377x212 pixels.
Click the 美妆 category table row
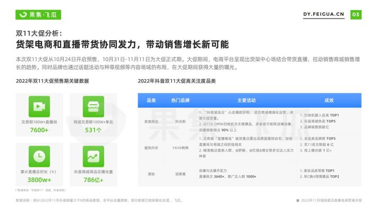point(250,174)
